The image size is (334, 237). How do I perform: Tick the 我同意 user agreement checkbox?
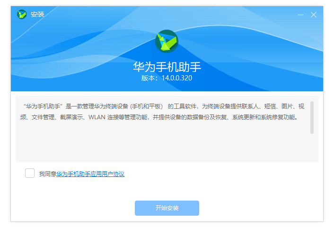point(30,173)
